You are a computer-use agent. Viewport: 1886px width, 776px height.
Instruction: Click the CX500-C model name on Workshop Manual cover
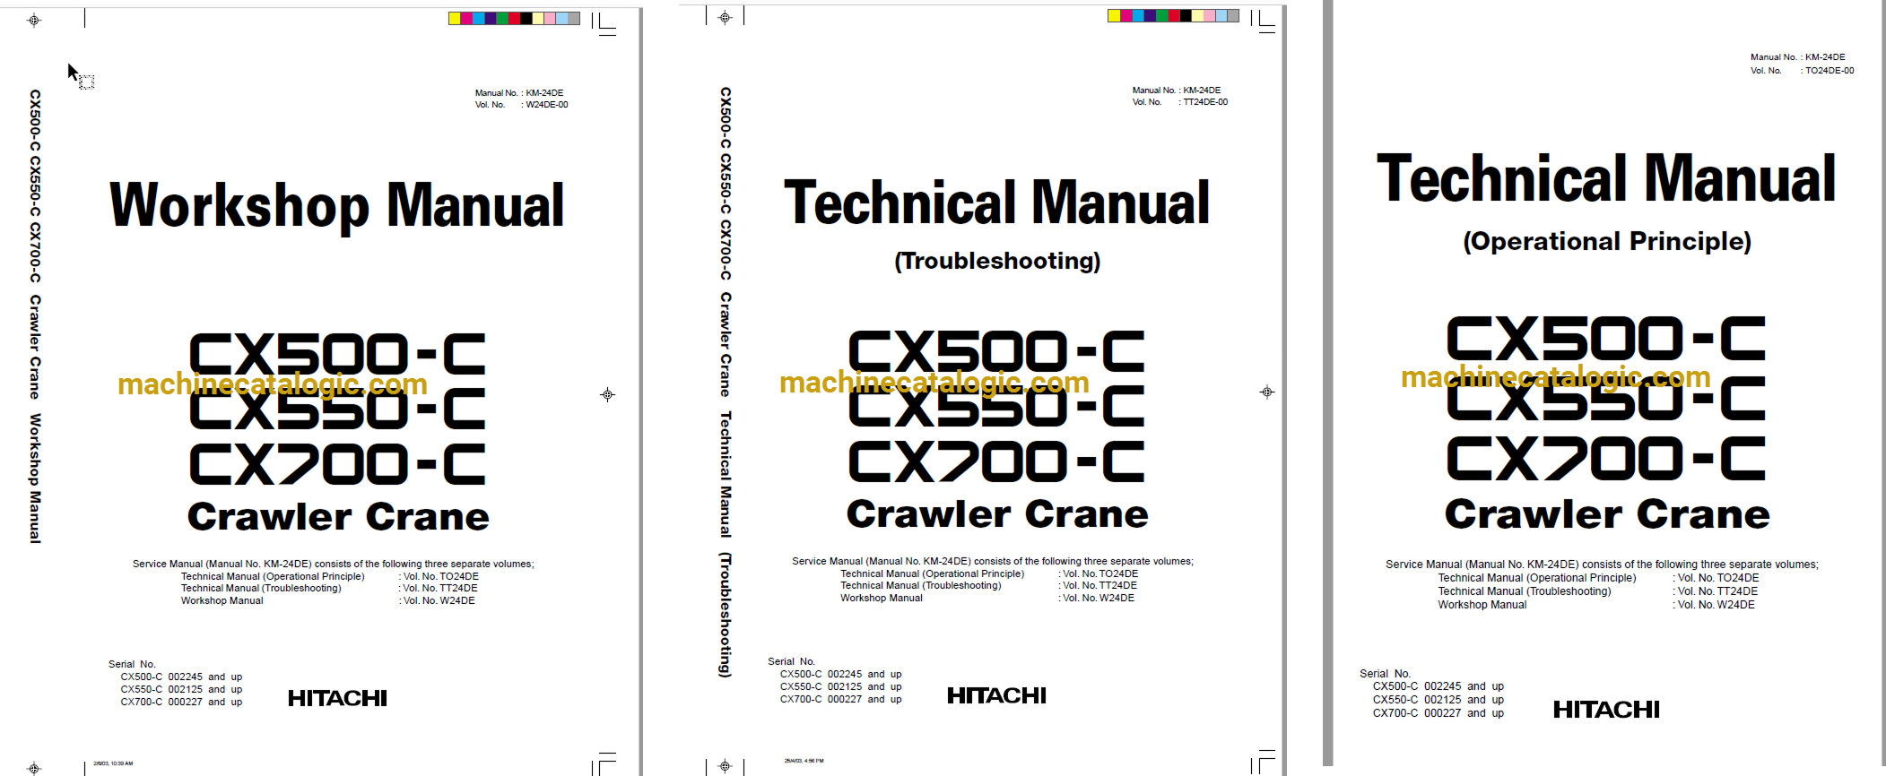337,354
